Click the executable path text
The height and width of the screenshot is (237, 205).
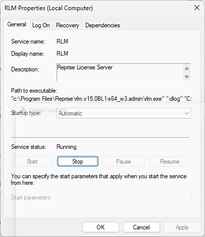pos(101,99)
